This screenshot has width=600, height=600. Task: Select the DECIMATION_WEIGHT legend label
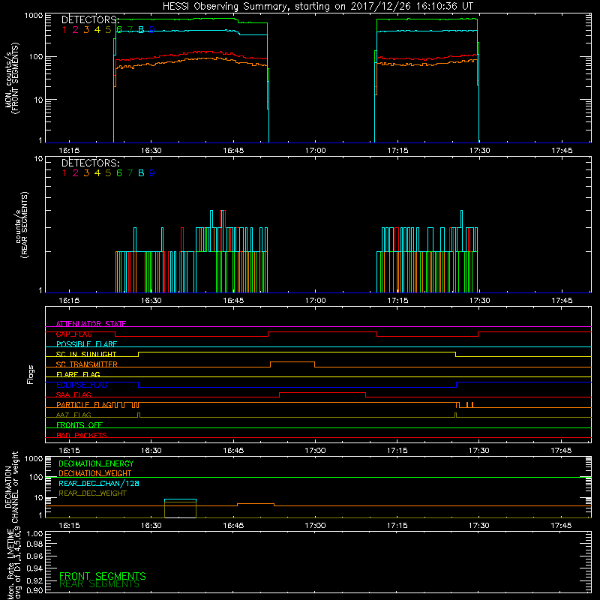coord(95,474)
